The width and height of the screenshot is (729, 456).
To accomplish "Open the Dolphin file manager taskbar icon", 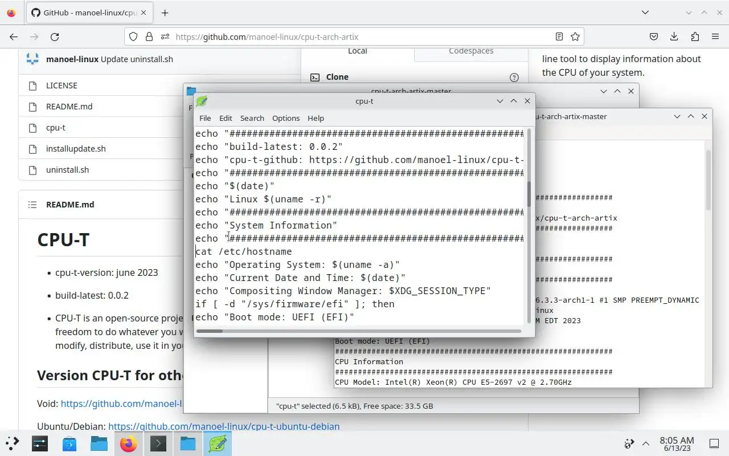I will coord(99,443).
